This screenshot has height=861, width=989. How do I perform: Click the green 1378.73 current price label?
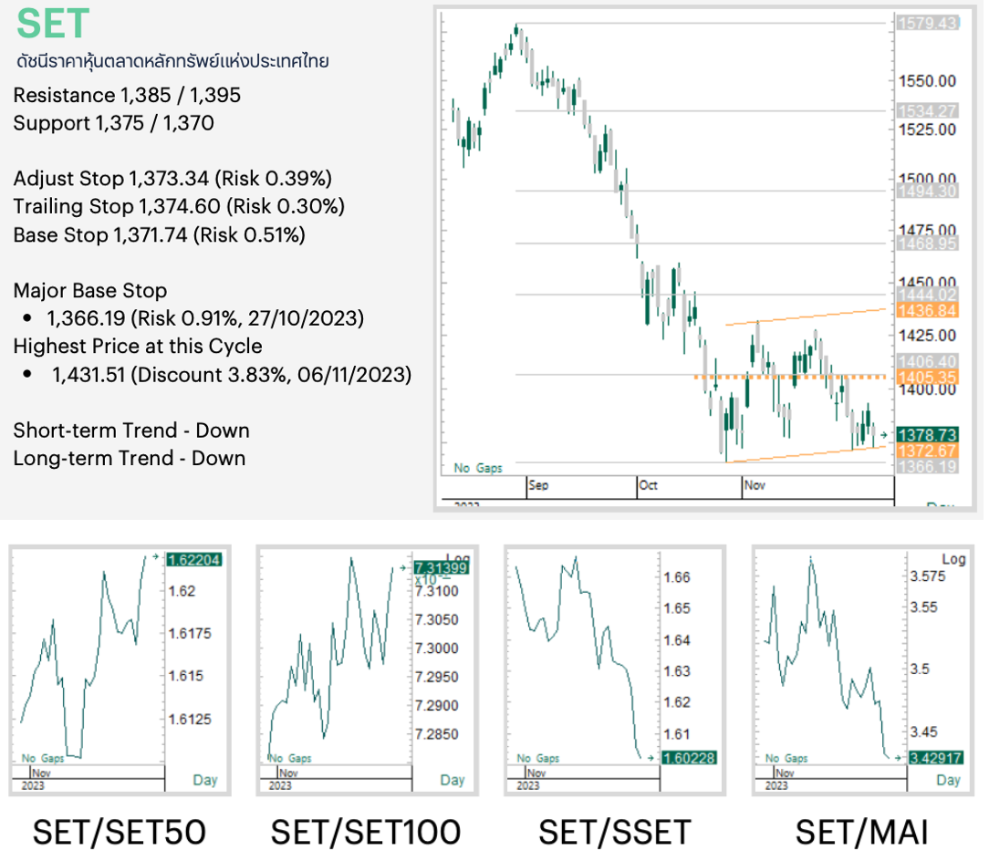tap(927, 435)
